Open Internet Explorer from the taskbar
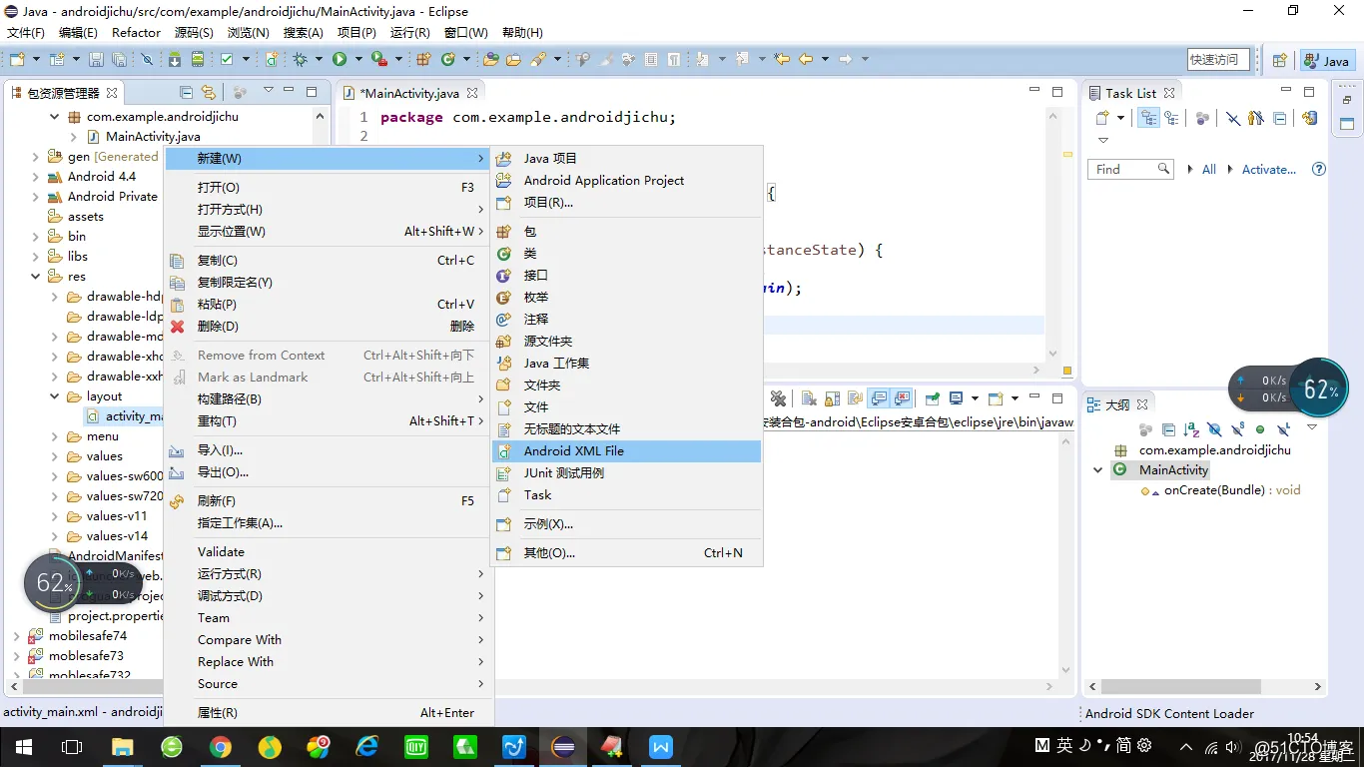 click(x=367, y=747)
